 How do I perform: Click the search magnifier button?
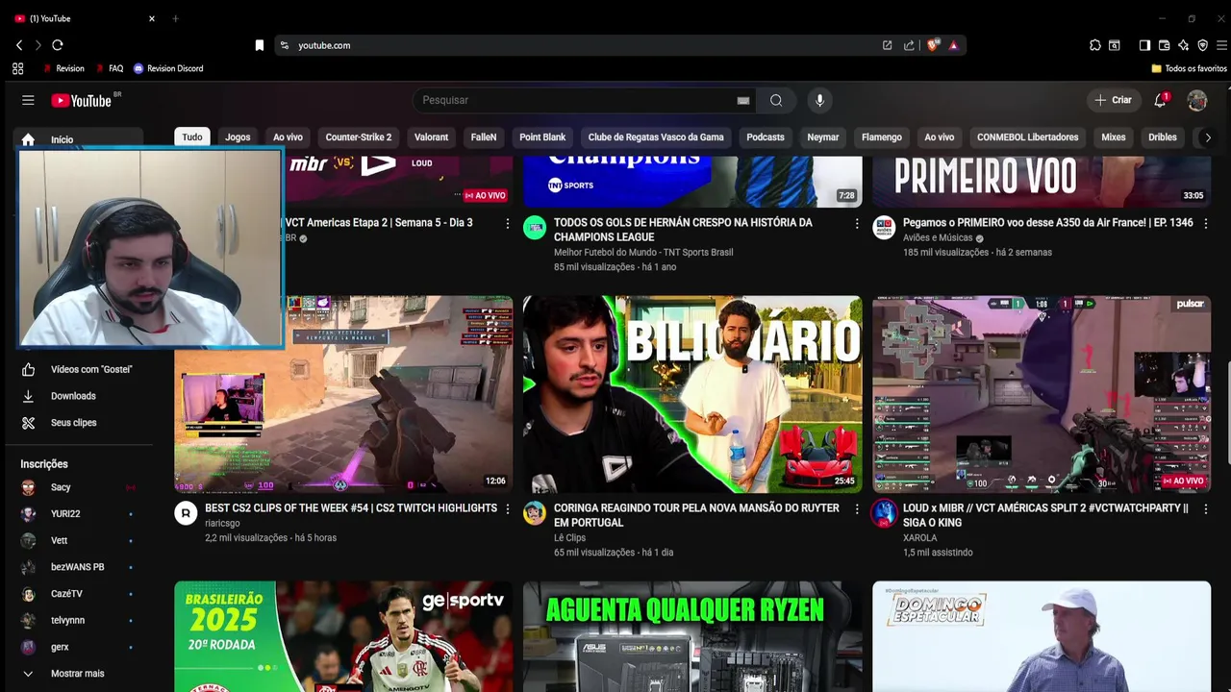tap(776, 100)
